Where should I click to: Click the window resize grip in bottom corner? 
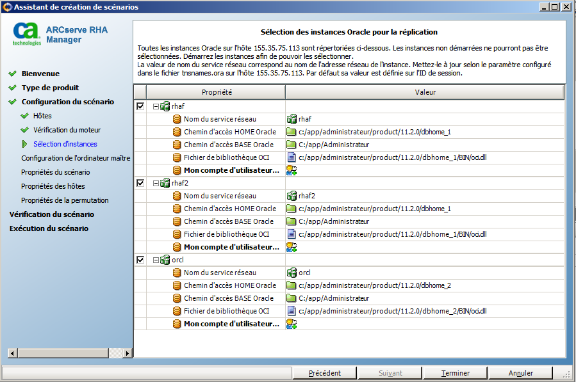click(x=567, y=374)
